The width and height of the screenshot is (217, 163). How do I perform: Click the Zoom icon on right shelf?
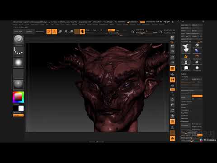(x=172, y=52)
